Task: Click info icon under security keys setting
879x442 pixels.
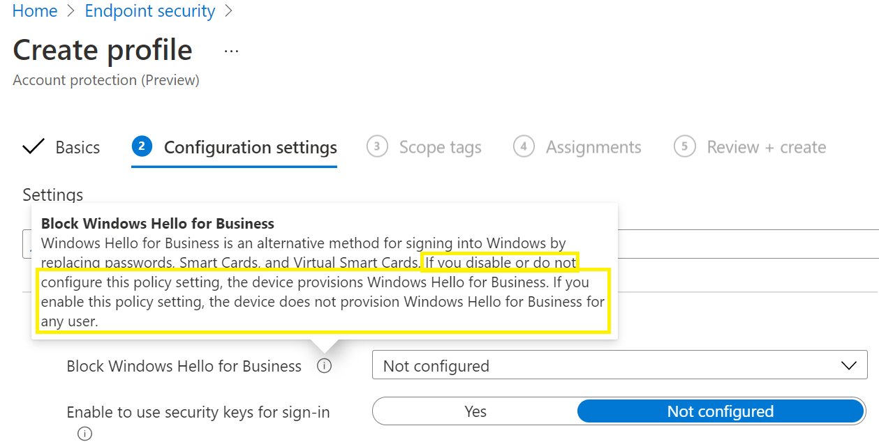Action: click(x=84, y=434)
